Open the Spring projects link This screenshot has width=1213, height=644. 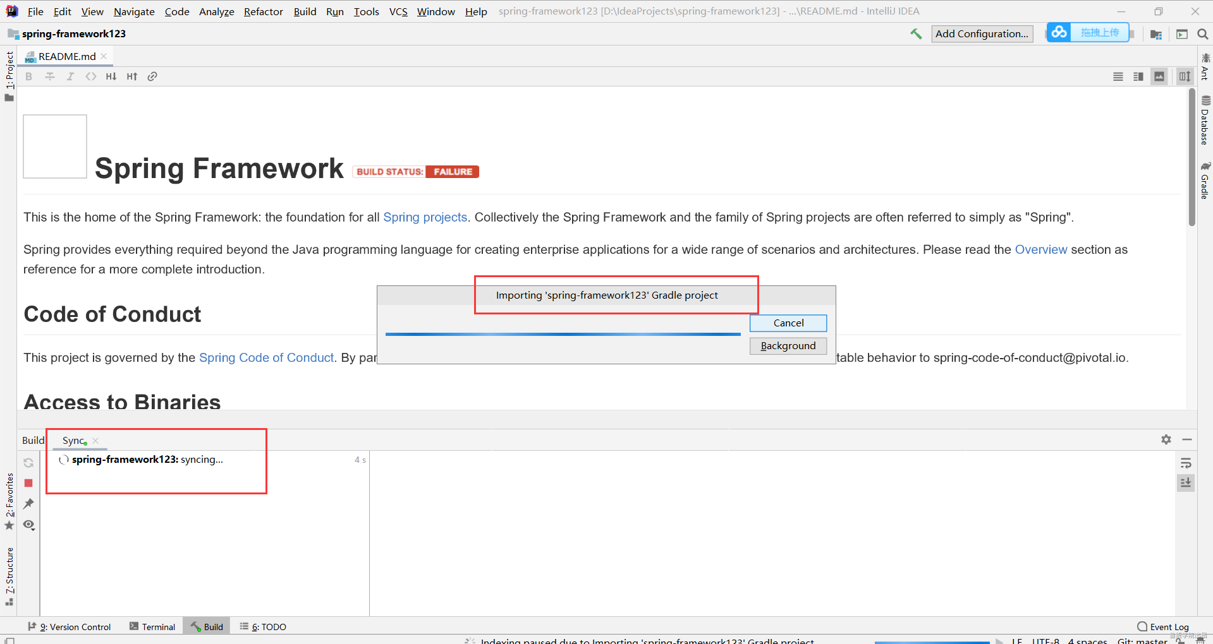click(425, 217)
